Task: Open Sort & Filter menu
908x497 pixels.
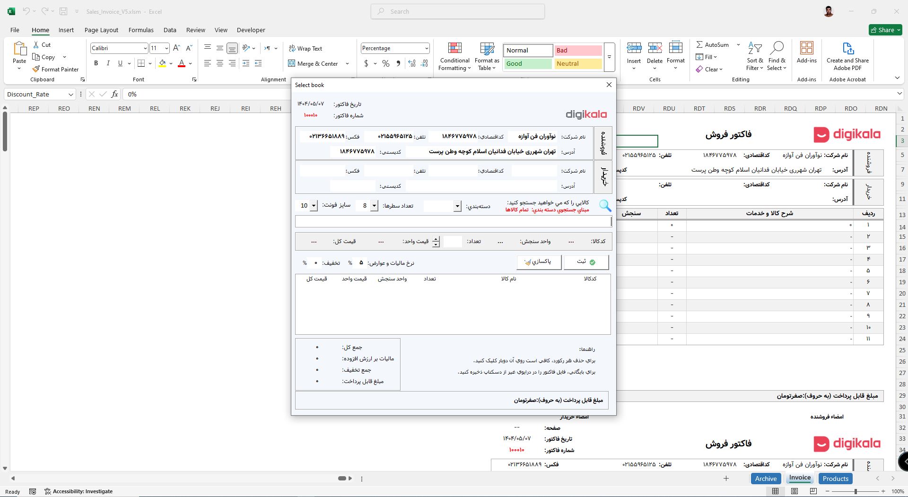Action: pos(755,56)
